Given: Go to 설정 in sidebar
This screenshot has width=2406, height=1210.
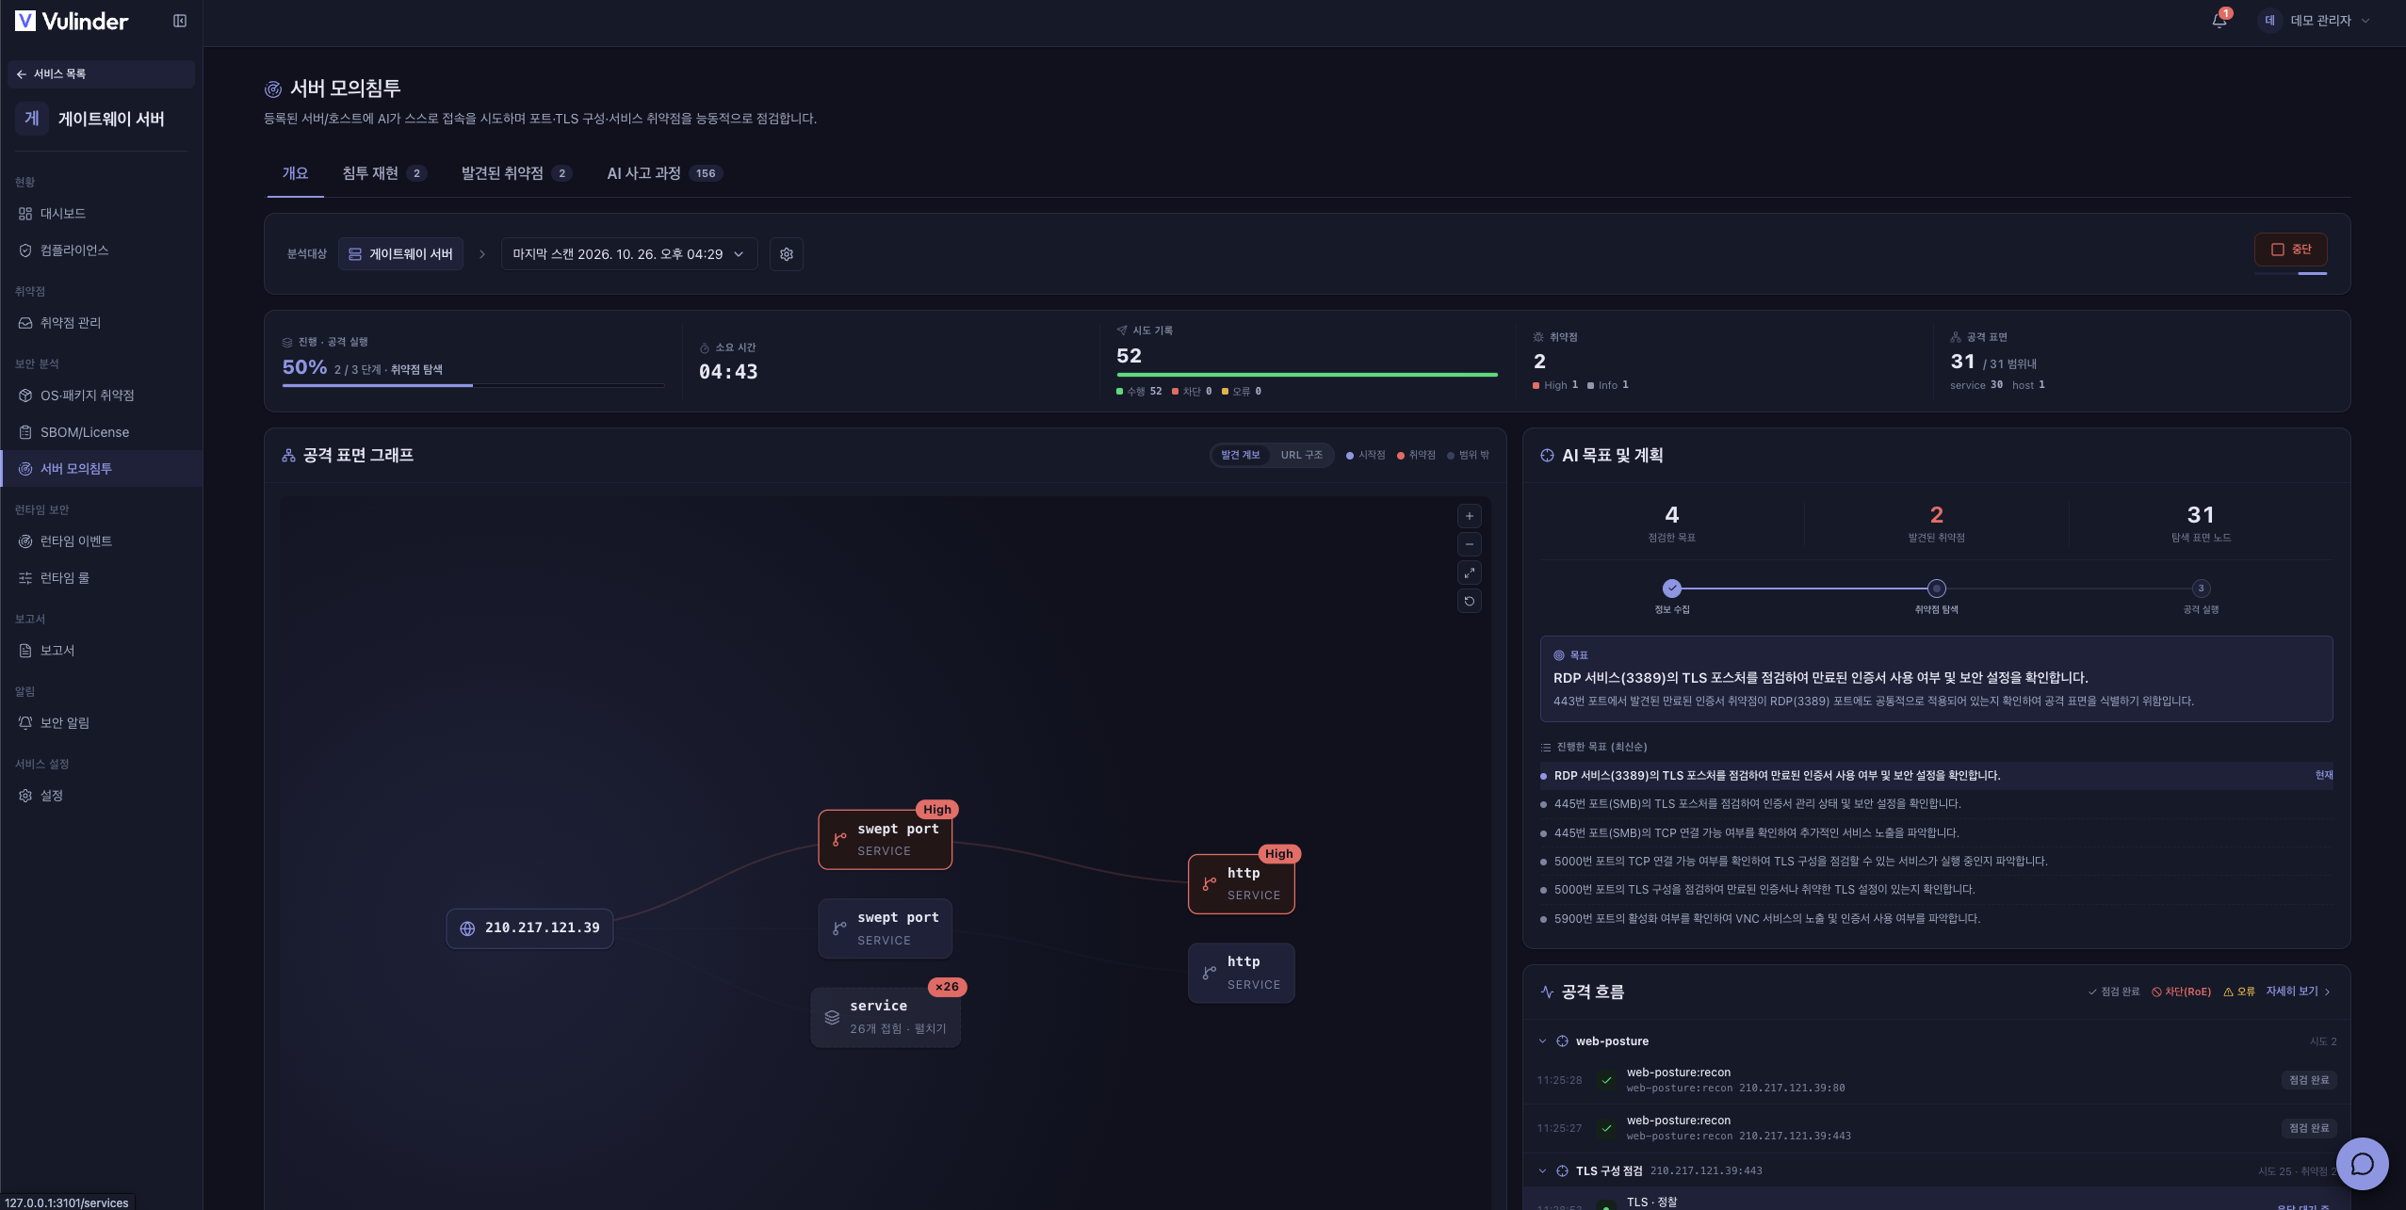Looking at the screenshot, I should coord(101,796).
